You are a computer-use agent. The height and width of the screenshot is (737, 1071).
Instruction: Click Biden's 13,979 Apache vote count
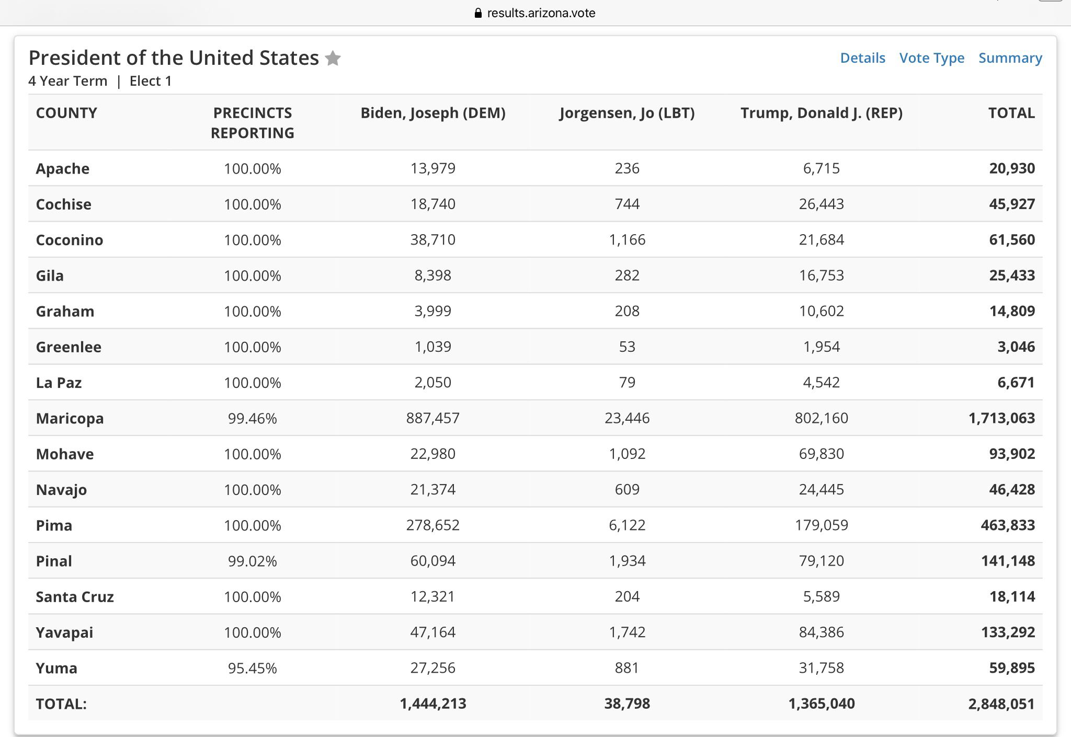tap(433, 168)
